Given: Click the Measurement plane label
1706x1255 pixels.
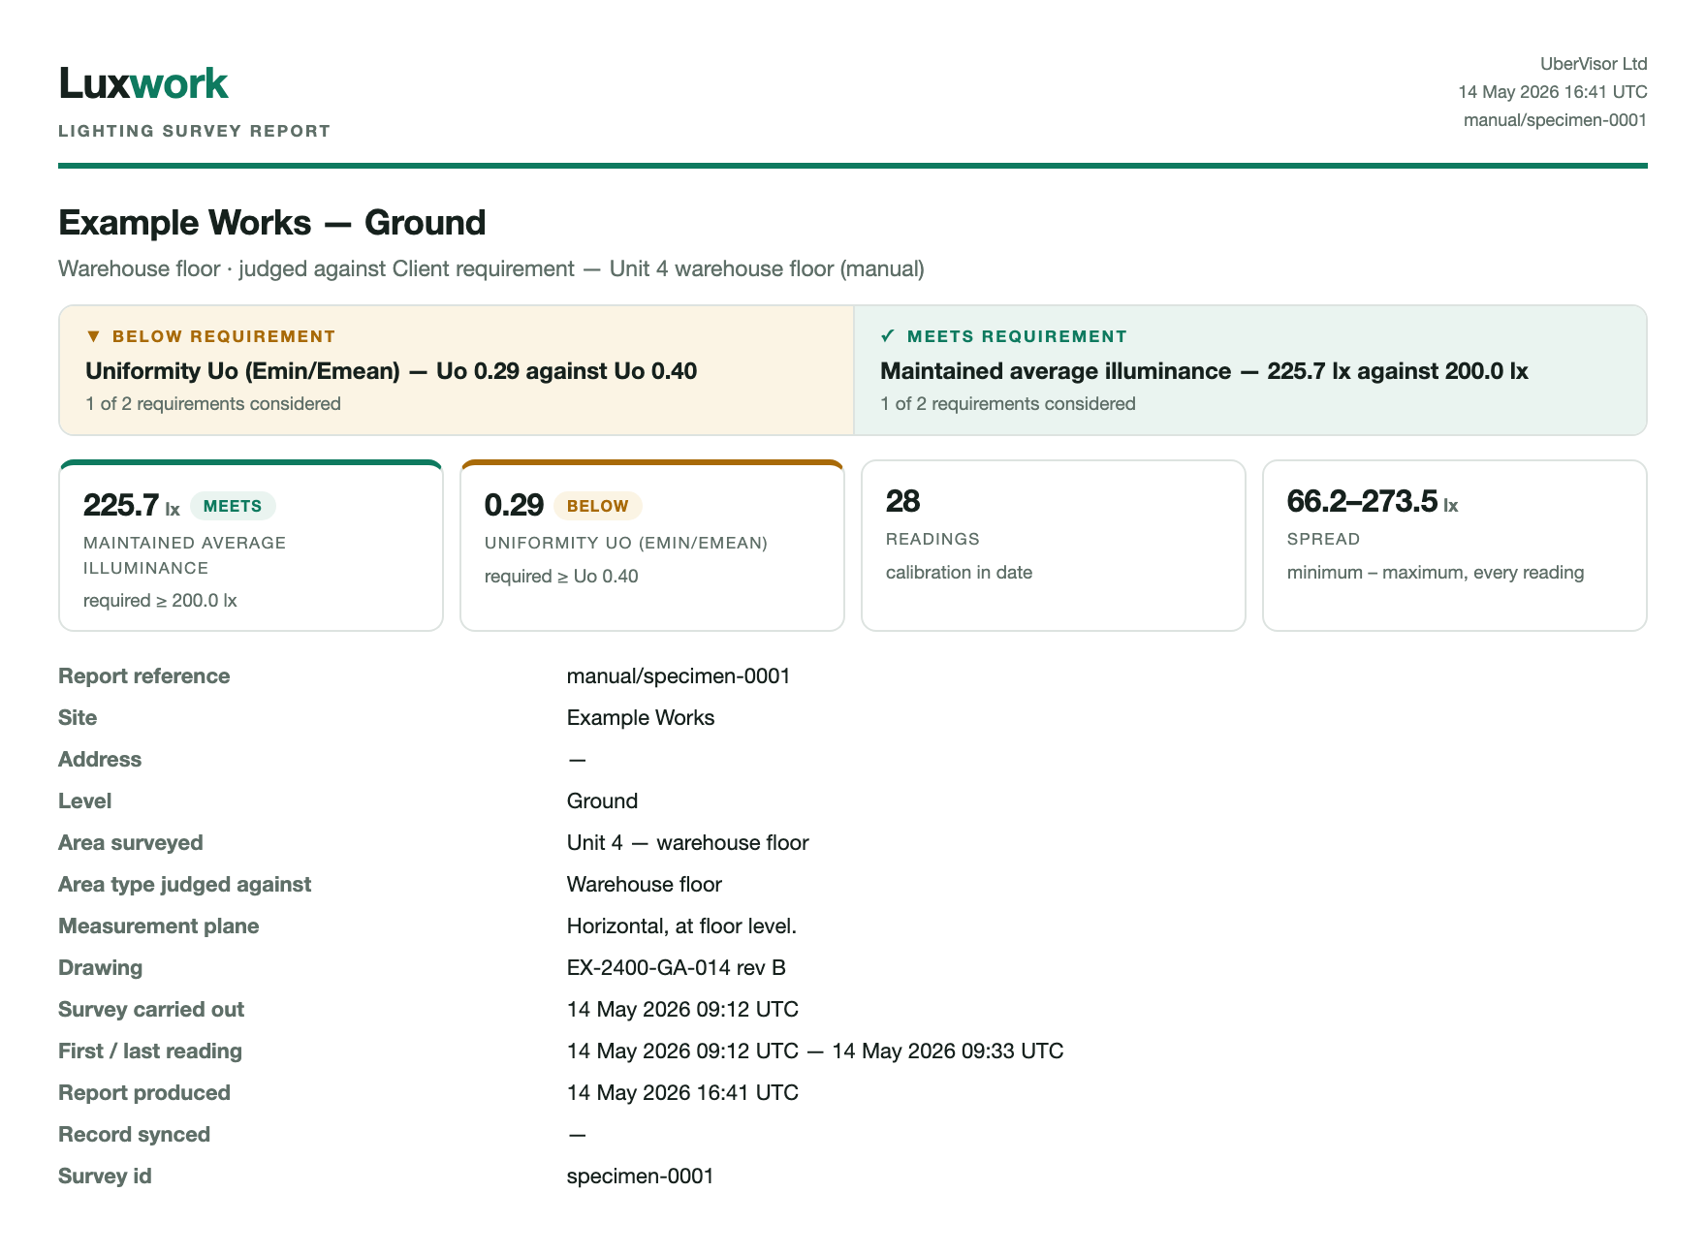Looking at the screenshot, I should 159,926.
